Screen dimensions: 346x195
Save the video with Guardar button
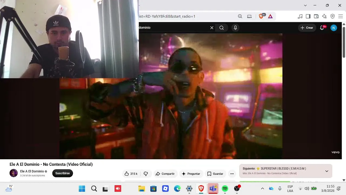pos(215,174)
